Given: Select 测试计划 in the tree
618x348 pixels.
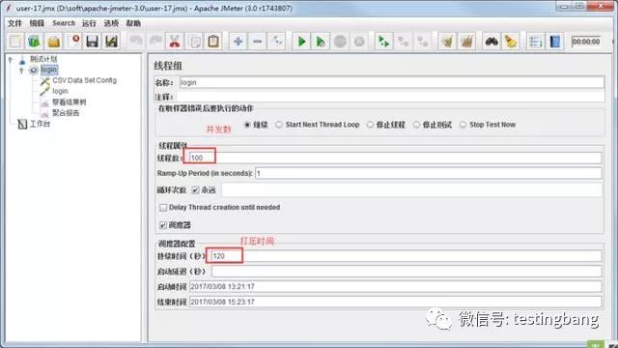Looking at the screenshot, I should (43, 59).
